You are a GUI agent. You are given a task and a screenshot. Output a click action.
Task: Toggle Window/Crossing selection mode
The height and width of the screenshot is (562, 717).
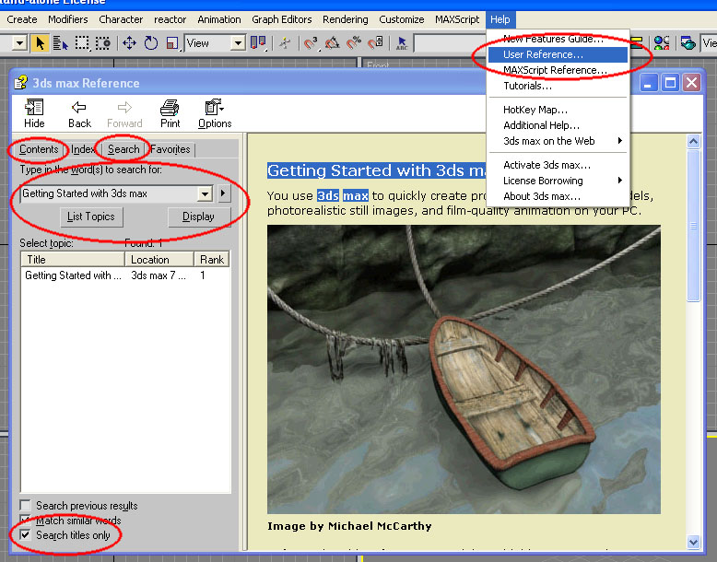tap(103, 43)
